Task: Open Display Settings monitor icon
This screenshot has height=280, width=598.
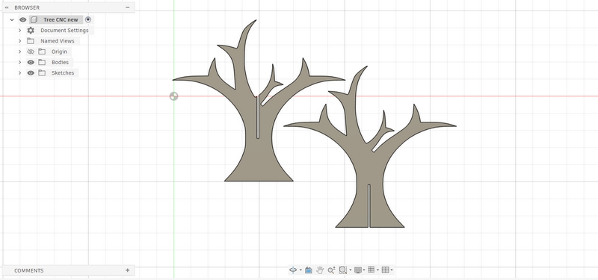Action: tap(358, 270)
